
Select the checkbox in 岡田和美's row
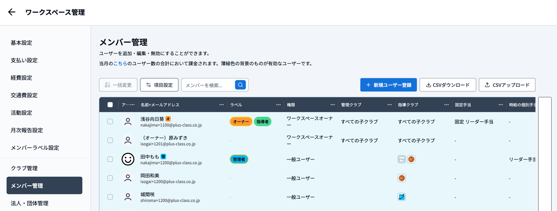coord(110,178)
